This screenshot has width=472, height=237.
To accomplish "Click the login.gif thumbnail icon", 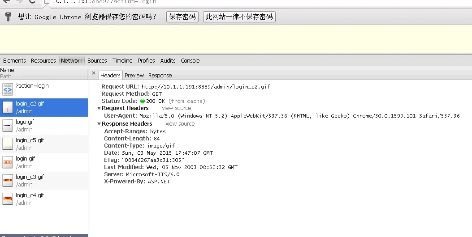I will [8, 162].
